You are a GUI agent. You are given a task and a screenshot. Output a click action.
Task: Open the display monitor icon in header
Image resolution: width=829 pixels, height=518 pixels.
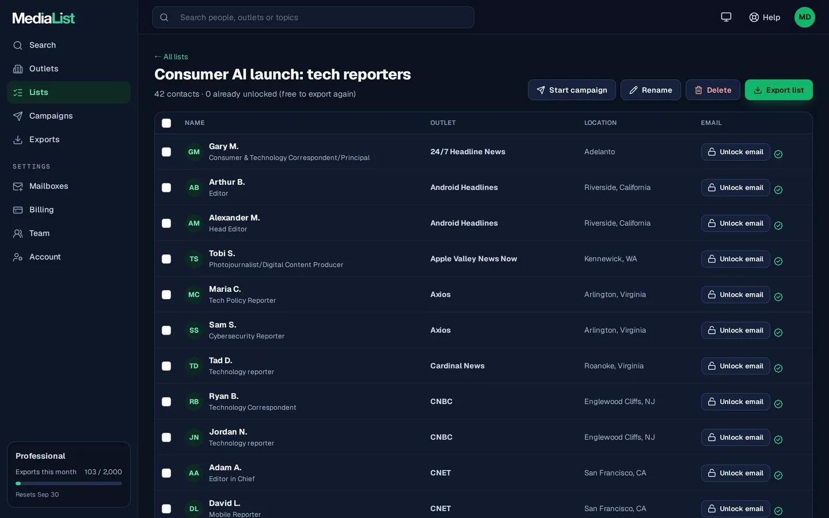click(726, 17)
